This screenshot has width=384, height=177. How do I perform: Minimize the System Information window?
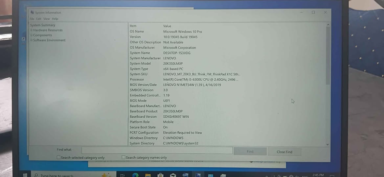(302, 12)
